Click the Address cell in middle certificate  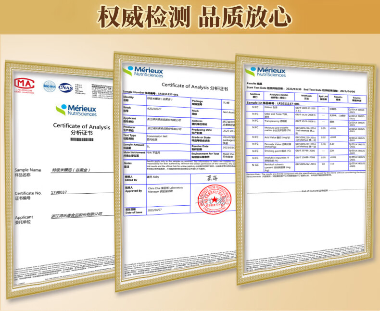click(206, 123)
